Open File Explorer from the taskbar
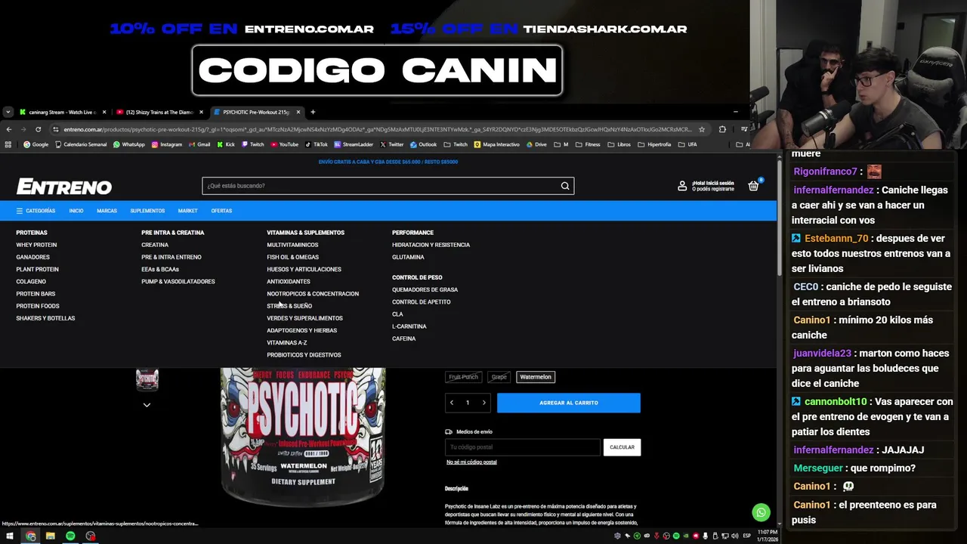The height and width of the screenshot is (544, 967). 50,536
